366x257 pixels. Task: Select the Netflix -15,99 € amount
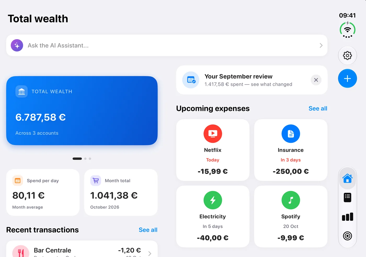(213, 171)
